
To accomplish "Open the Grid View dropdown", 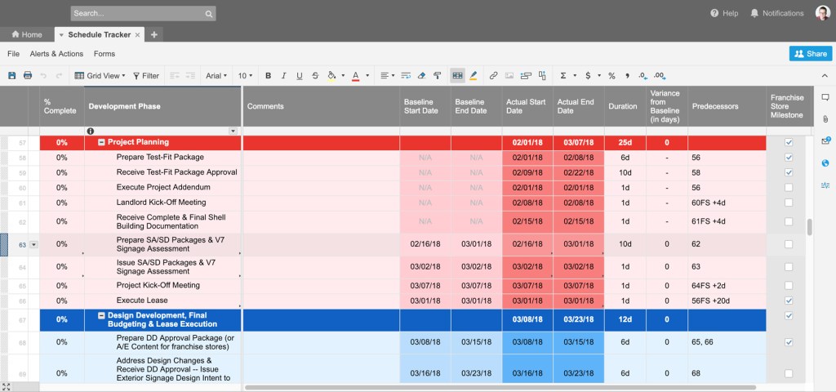I will click(x=100, y=76).
